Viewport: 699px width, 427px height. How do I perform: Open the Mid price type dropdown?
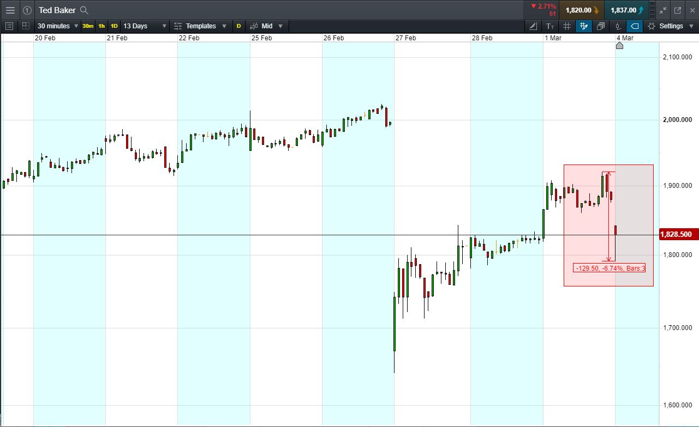click(x=273, y=26)
